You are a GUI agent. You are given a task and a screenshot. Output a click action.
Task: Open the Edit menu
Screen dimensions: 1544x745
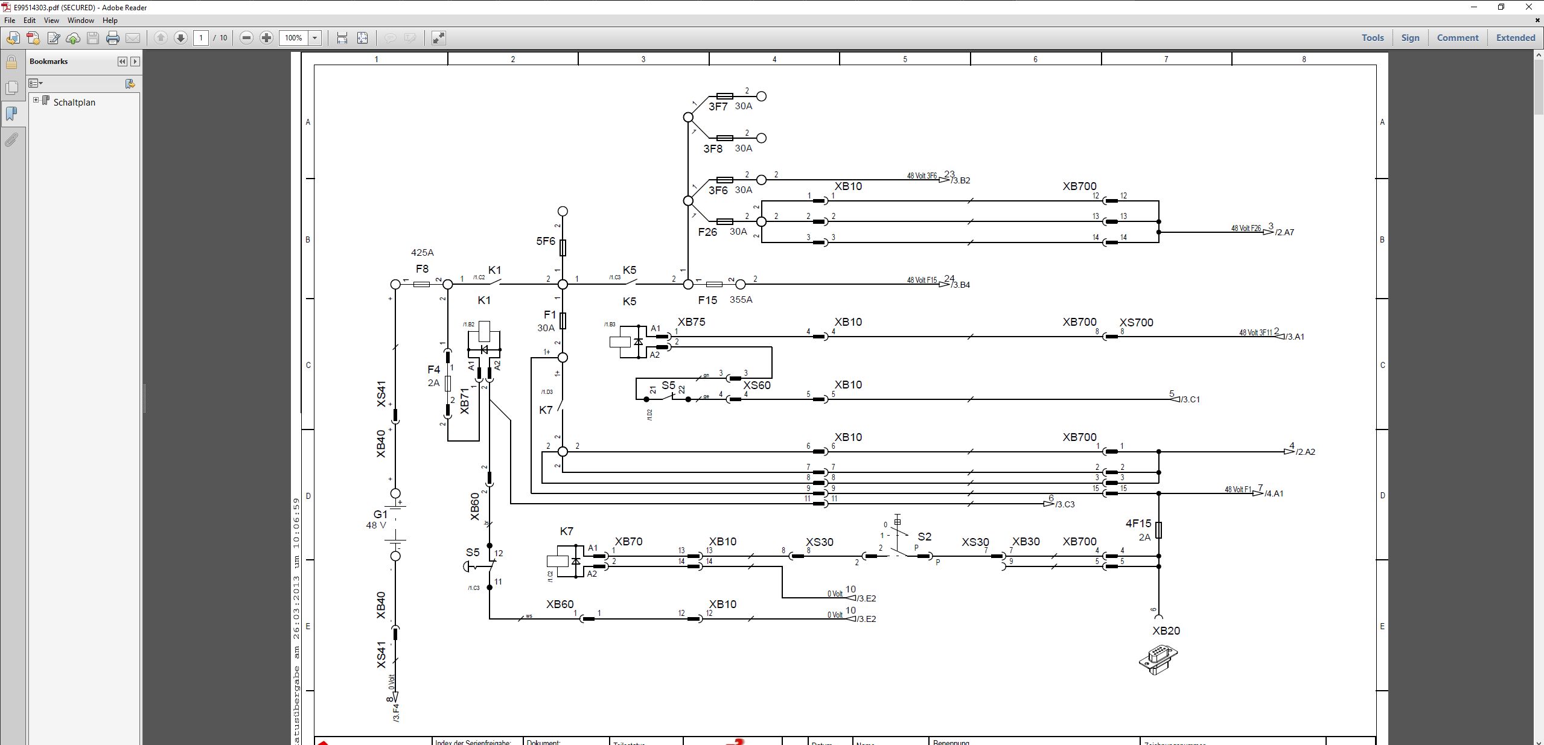29,20
